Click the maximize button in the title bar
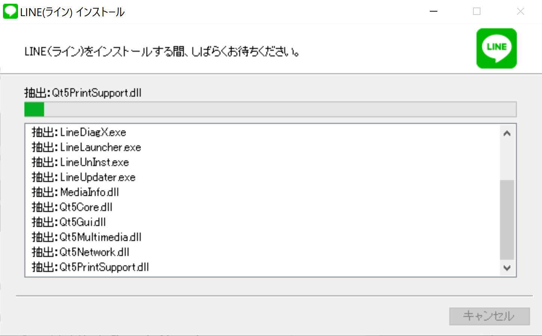The width and height of the screenshot is (542, 336). coord(477,12)
